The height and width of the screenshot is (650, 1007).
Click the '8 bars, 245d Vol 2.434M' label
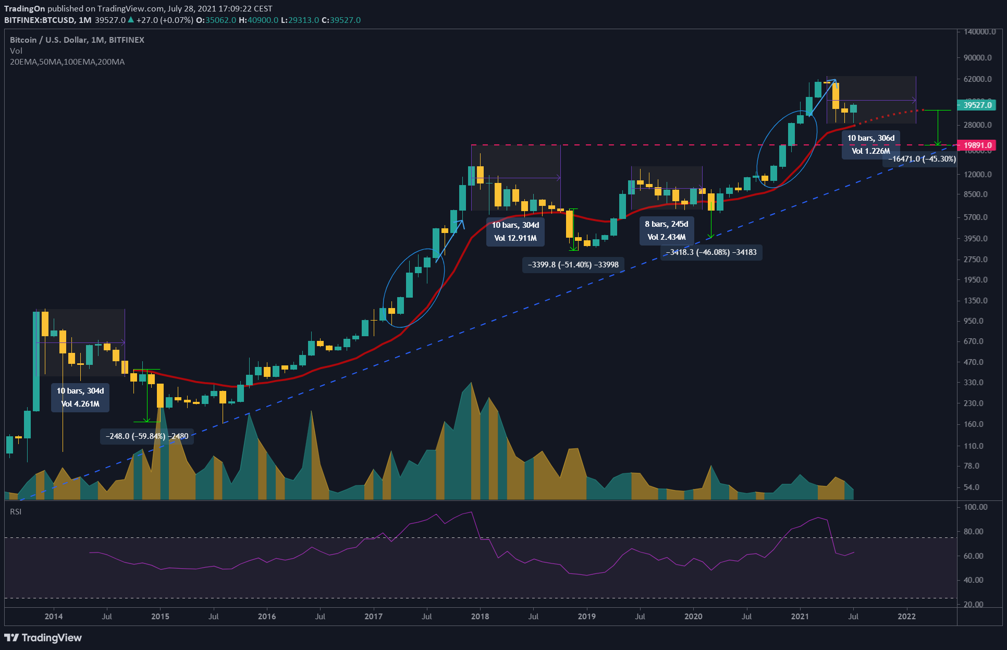[x=667, y=230]
